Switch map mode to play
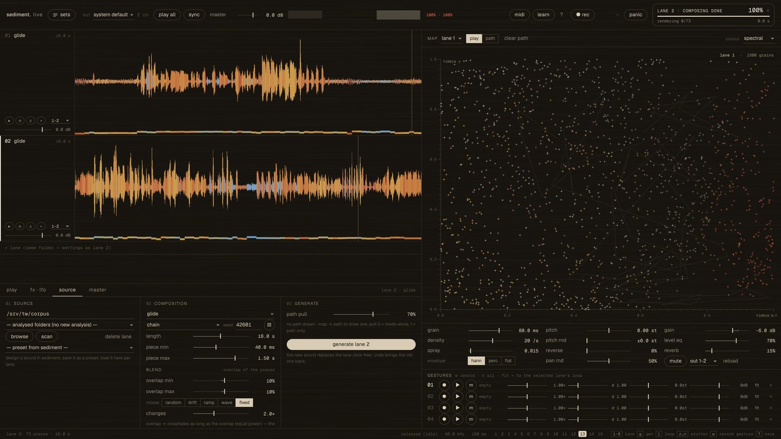This screenshot has width=781, height=439. 474,38
